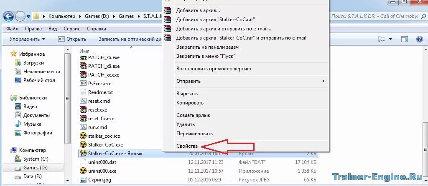Click the search field for Call of Chernobyl
Image resolution: width=428 pixels, height=186 pixels.
[x=378, y=16]
